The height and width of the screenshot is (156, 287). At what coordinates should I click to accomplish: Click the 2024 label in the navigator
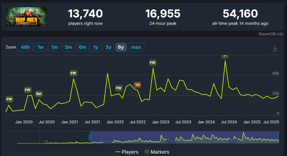point(234,141)
